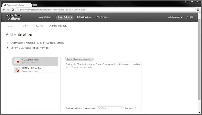The image size is (202, 115).
Task: Open the feedback speech bubble icon
Action: click(191, 17)
